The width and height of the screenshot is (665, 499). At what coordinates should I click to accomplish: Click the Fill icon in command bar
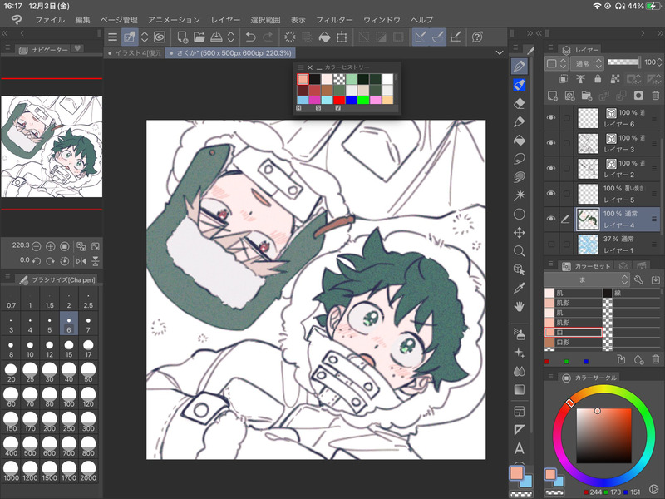[324, 37]
